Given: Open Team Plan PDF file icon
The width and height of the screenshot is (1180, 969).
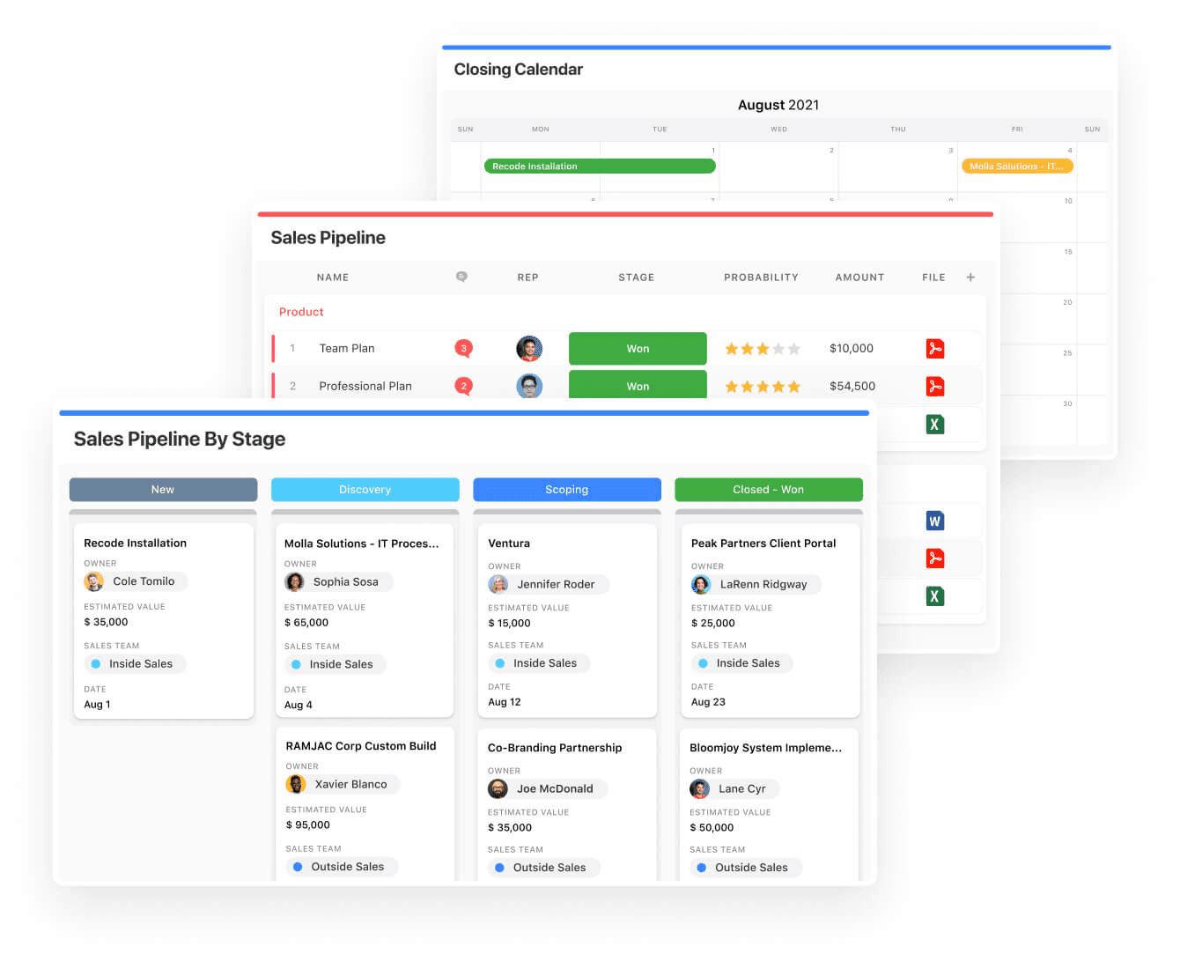Looking at the screenshot, I should pos(935,349).
